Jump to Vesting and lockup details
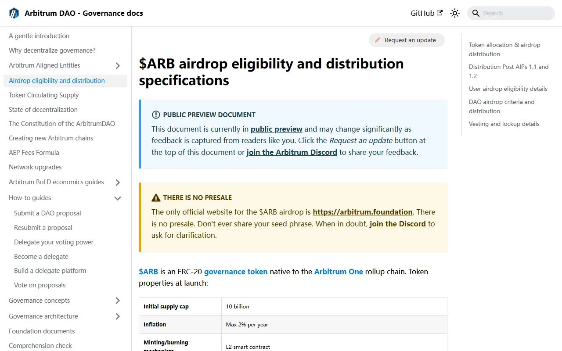The image size is (562, 351). coord(504,124)
